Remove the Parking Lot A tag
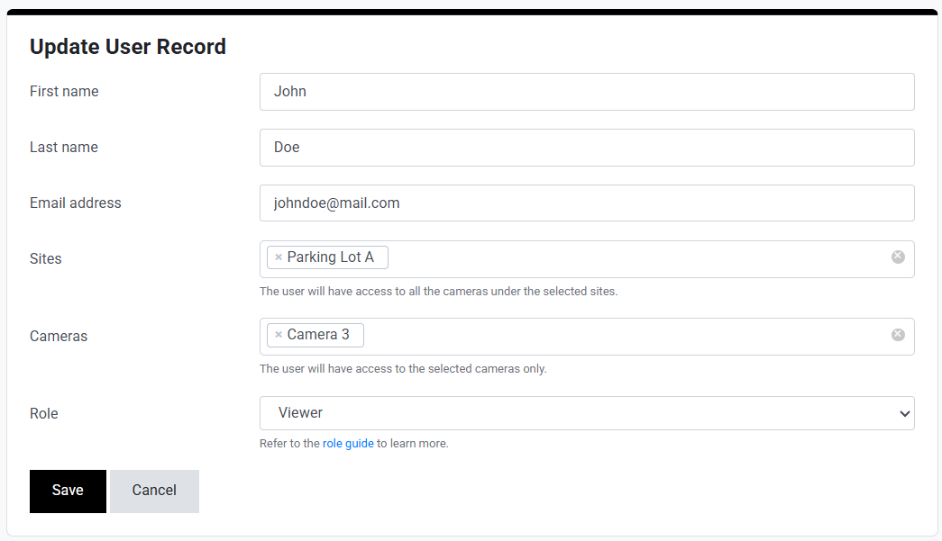The height and width of the screenshot is (541, 942). [x=279, y=257]
